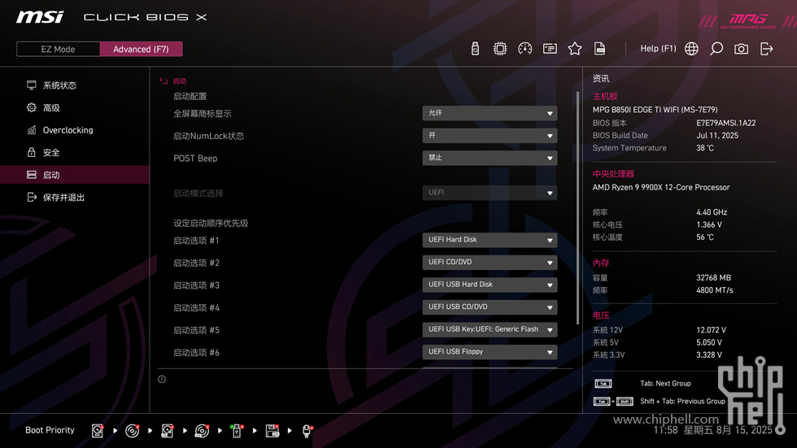Click the info circle icon below settings list
797x448 pixels.
coord(162,379)
